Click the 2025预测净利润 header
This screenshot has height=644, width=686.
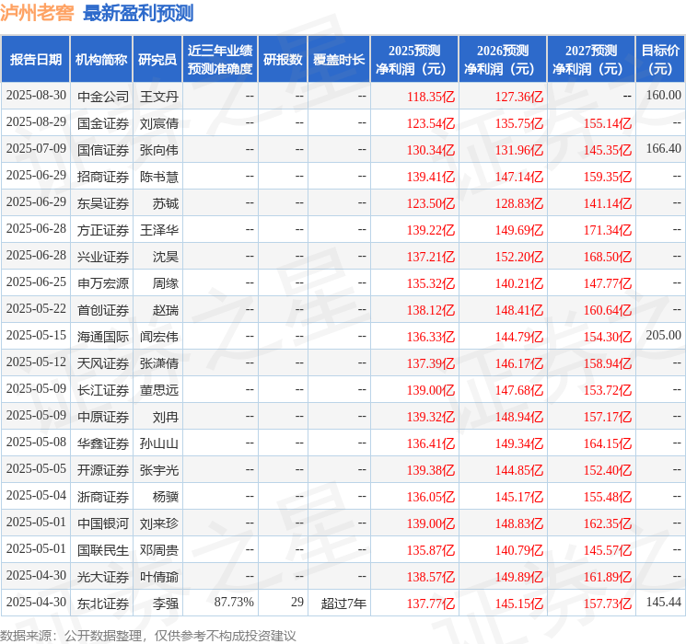pyautogui.click(x=414, y=60)
